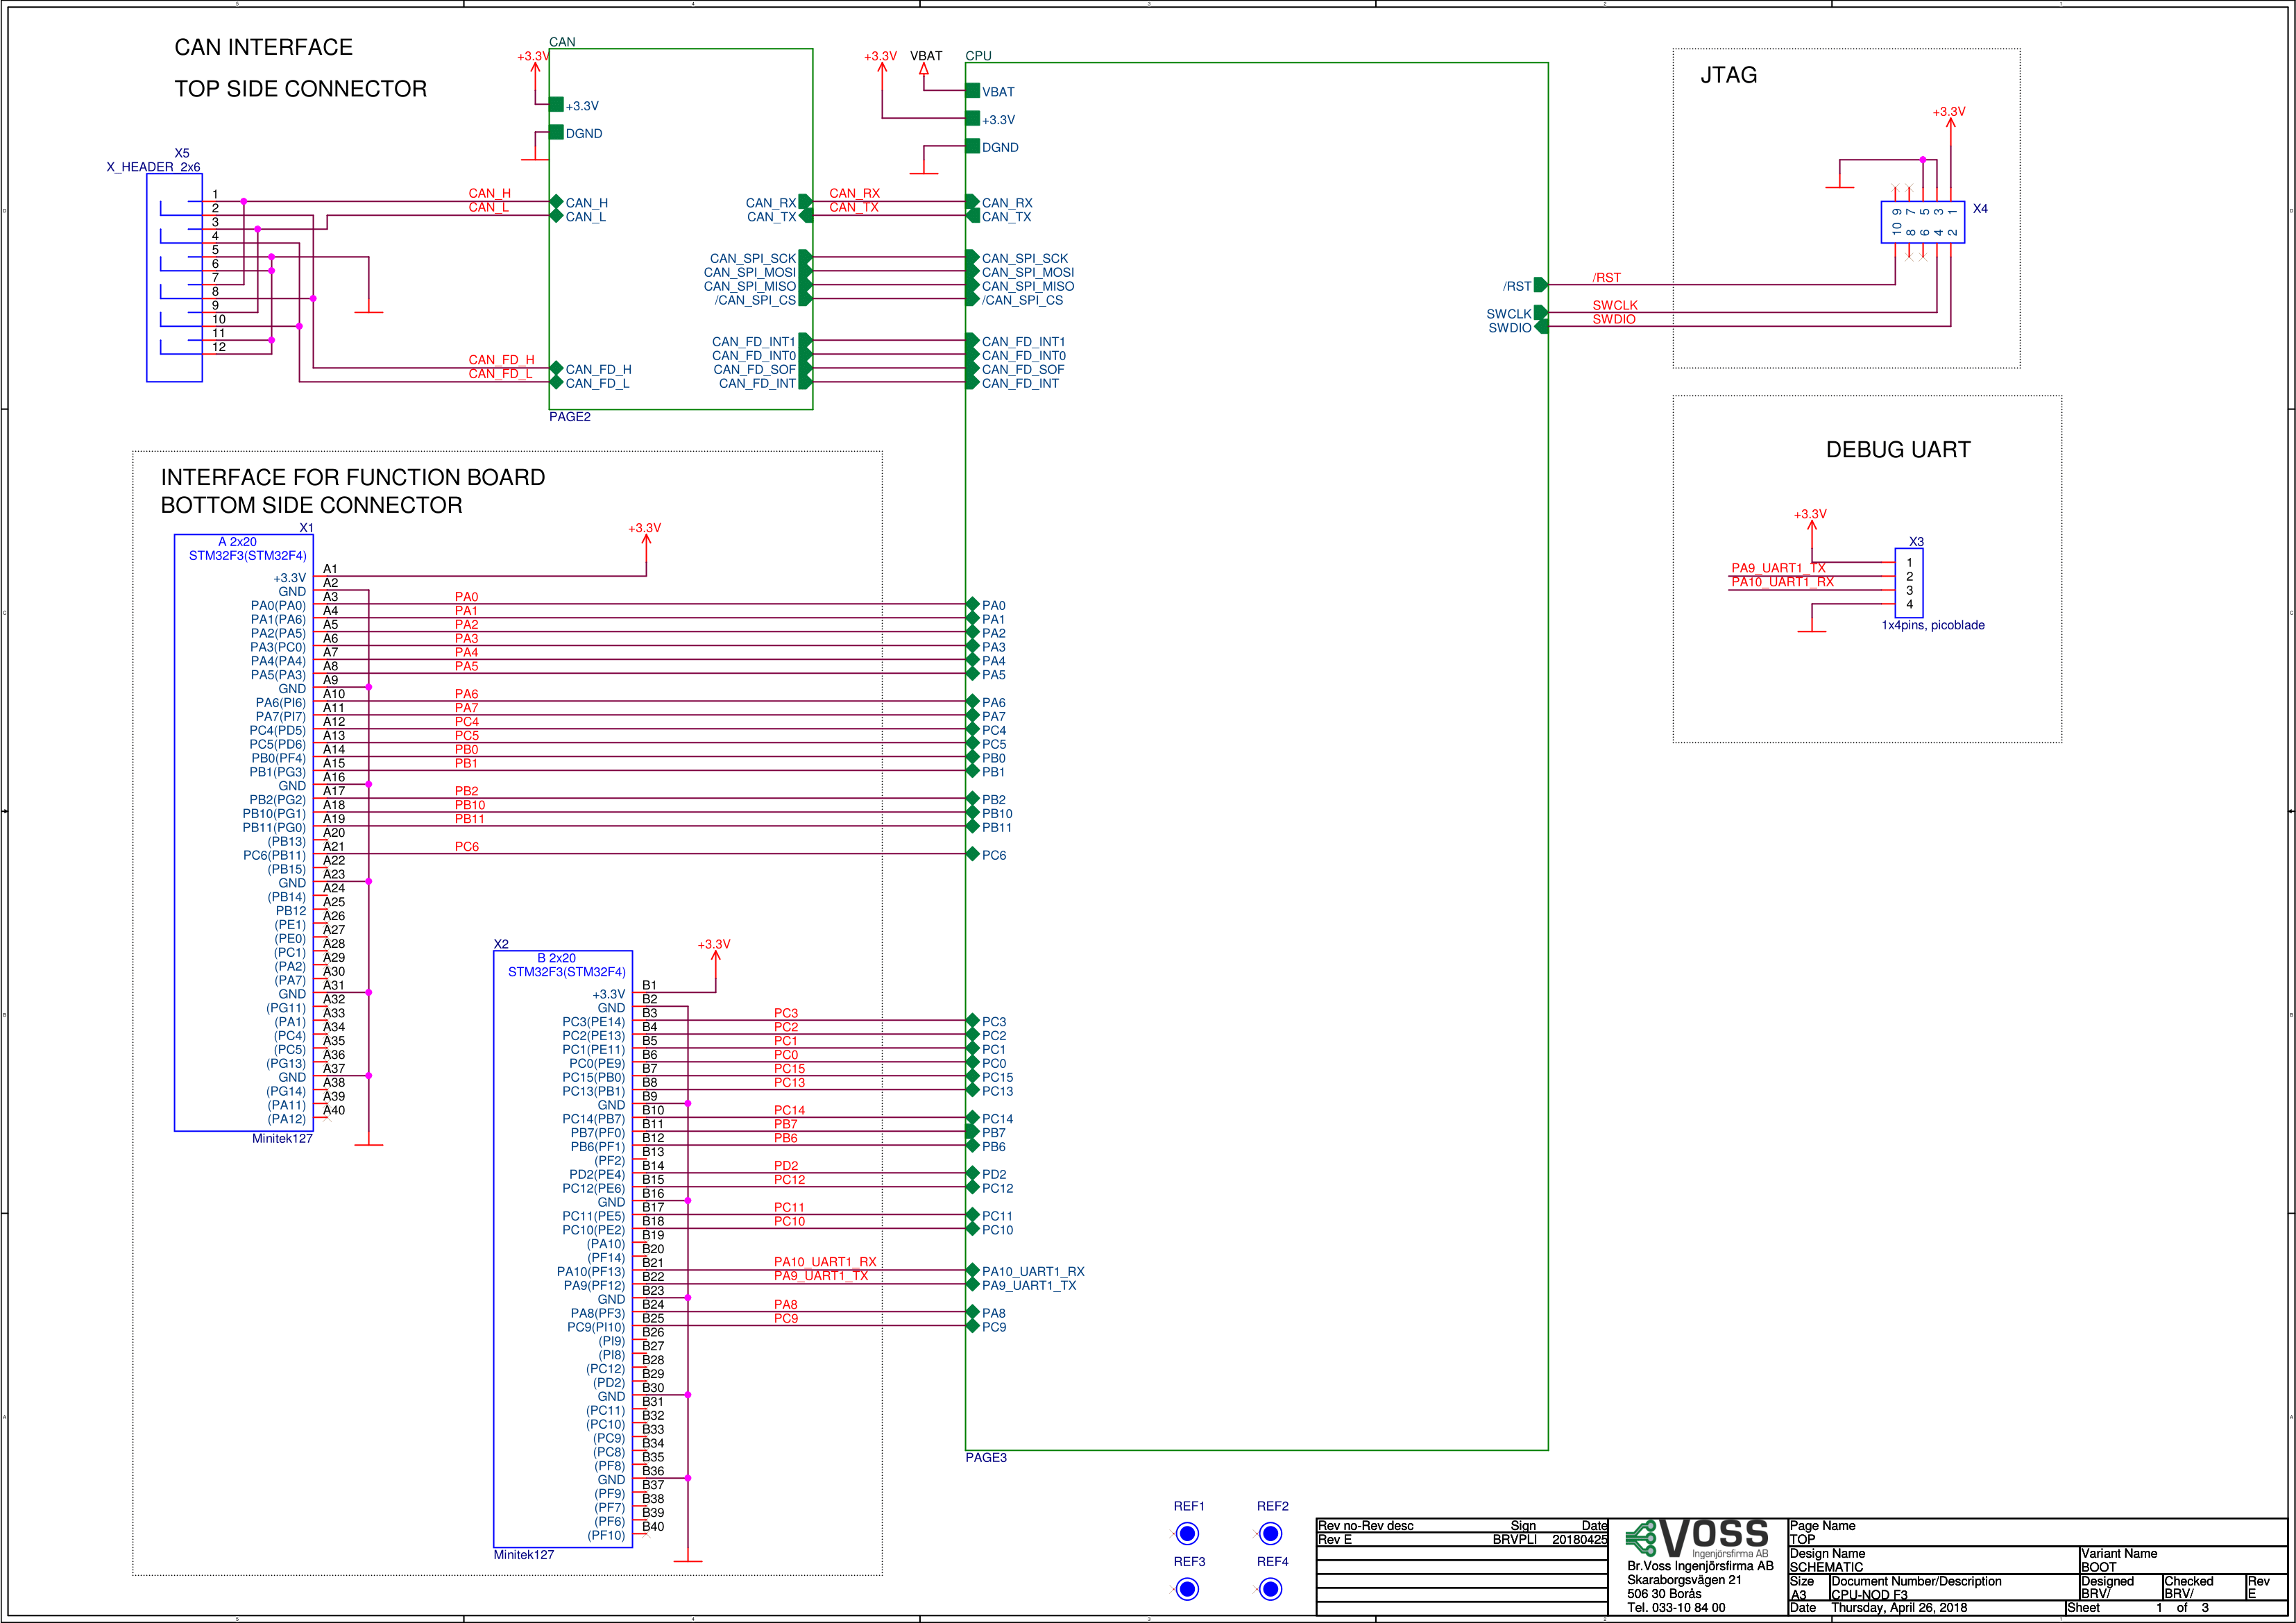The height and width of the screenshot is (1623, 2296).
Task: Click the REF1 fiducial marker circle
Action: tap(1187, 1533)
